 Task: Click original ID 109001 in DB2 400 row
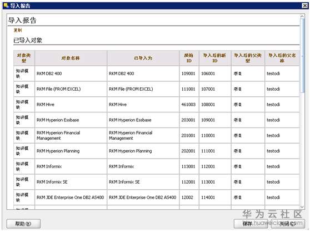(188, 73)
